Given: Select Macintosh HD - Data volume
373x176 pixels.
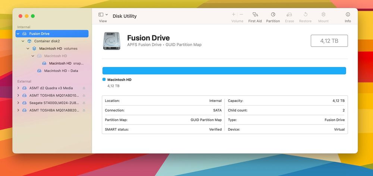Looking at the screenshot, I should click(x=61, y=71).
